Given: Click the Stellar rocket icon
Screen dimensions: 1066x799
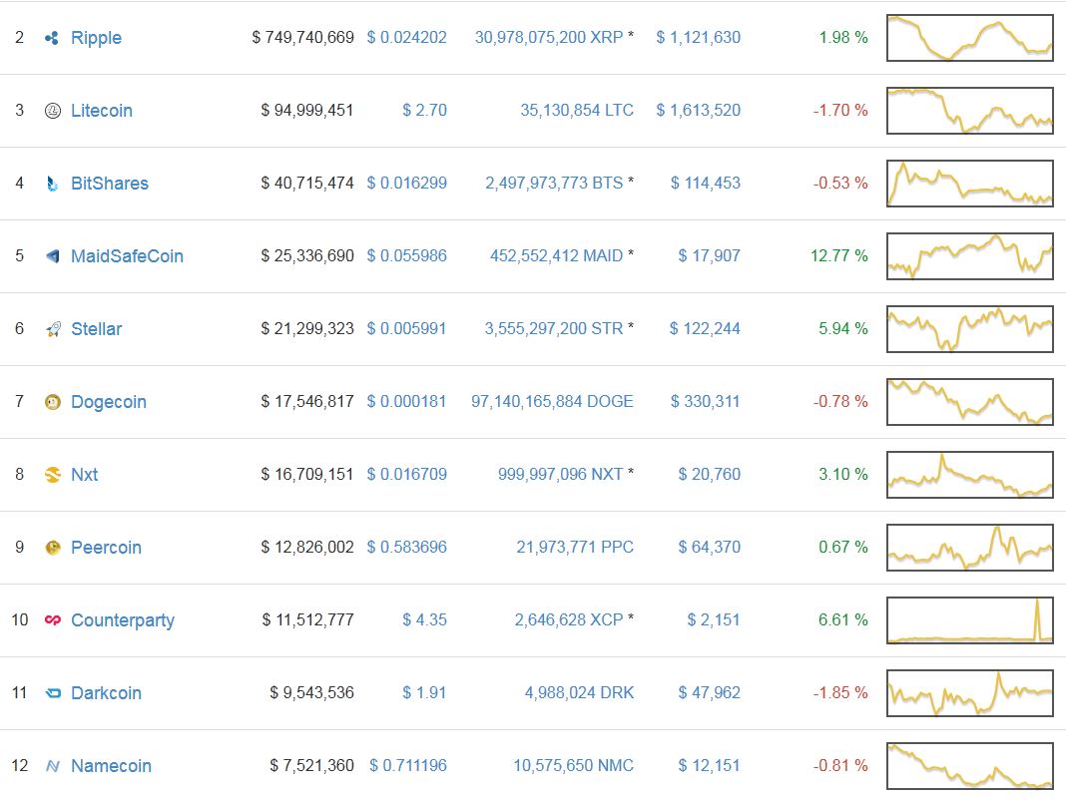Looking at the screenshot, I should pos(52,329).
